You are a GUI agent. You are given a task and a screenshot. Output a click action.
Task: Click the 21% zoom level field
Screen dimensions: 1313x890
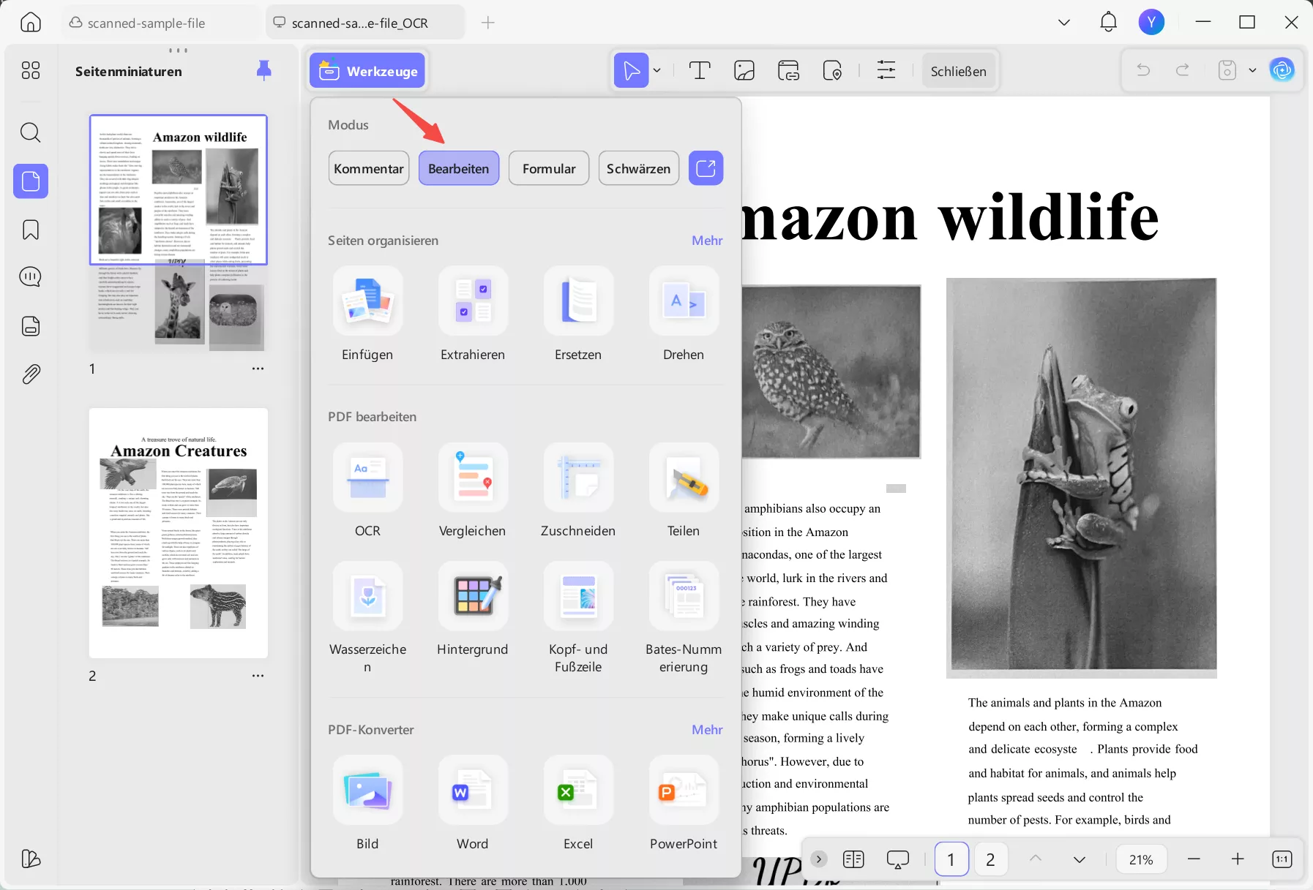pos(1141,859)
